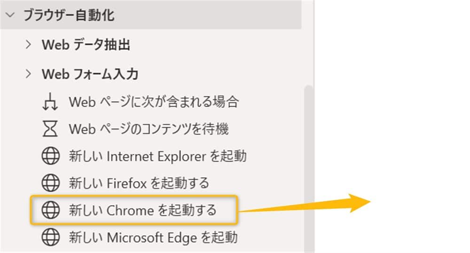
Task: Choose 新しい Firefox を起動する action text
Action: click(x=139, y=182)
